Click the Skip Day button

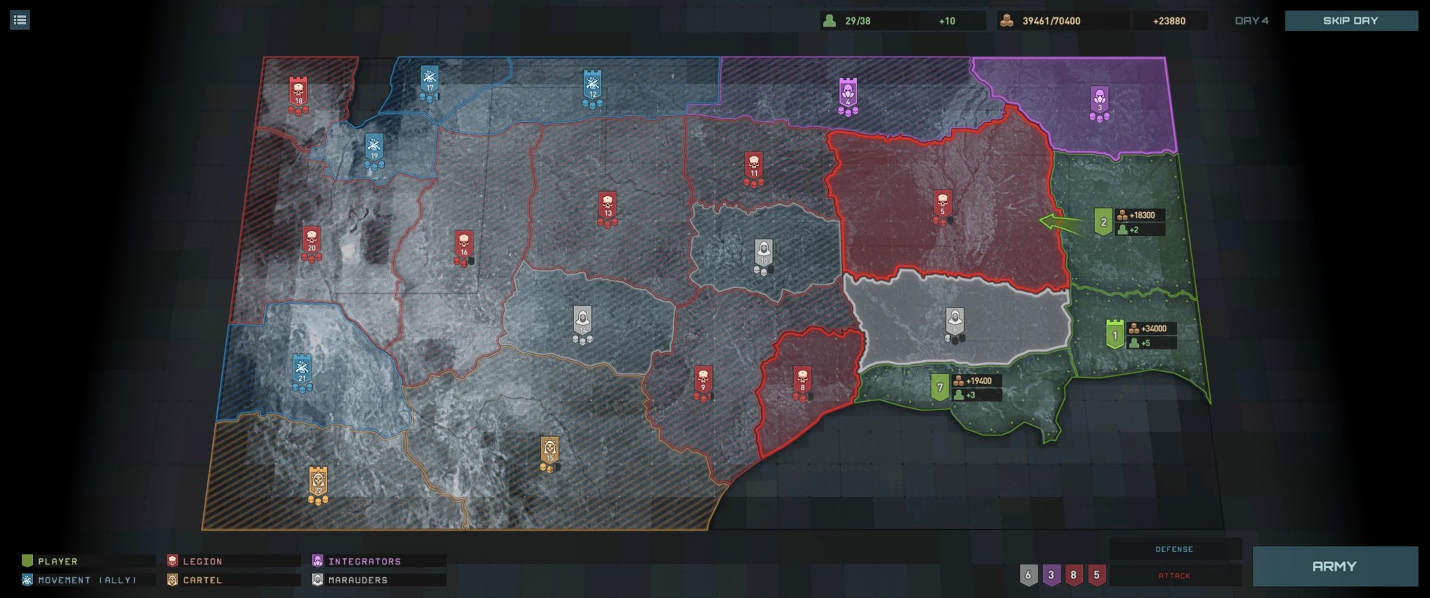1350,21
